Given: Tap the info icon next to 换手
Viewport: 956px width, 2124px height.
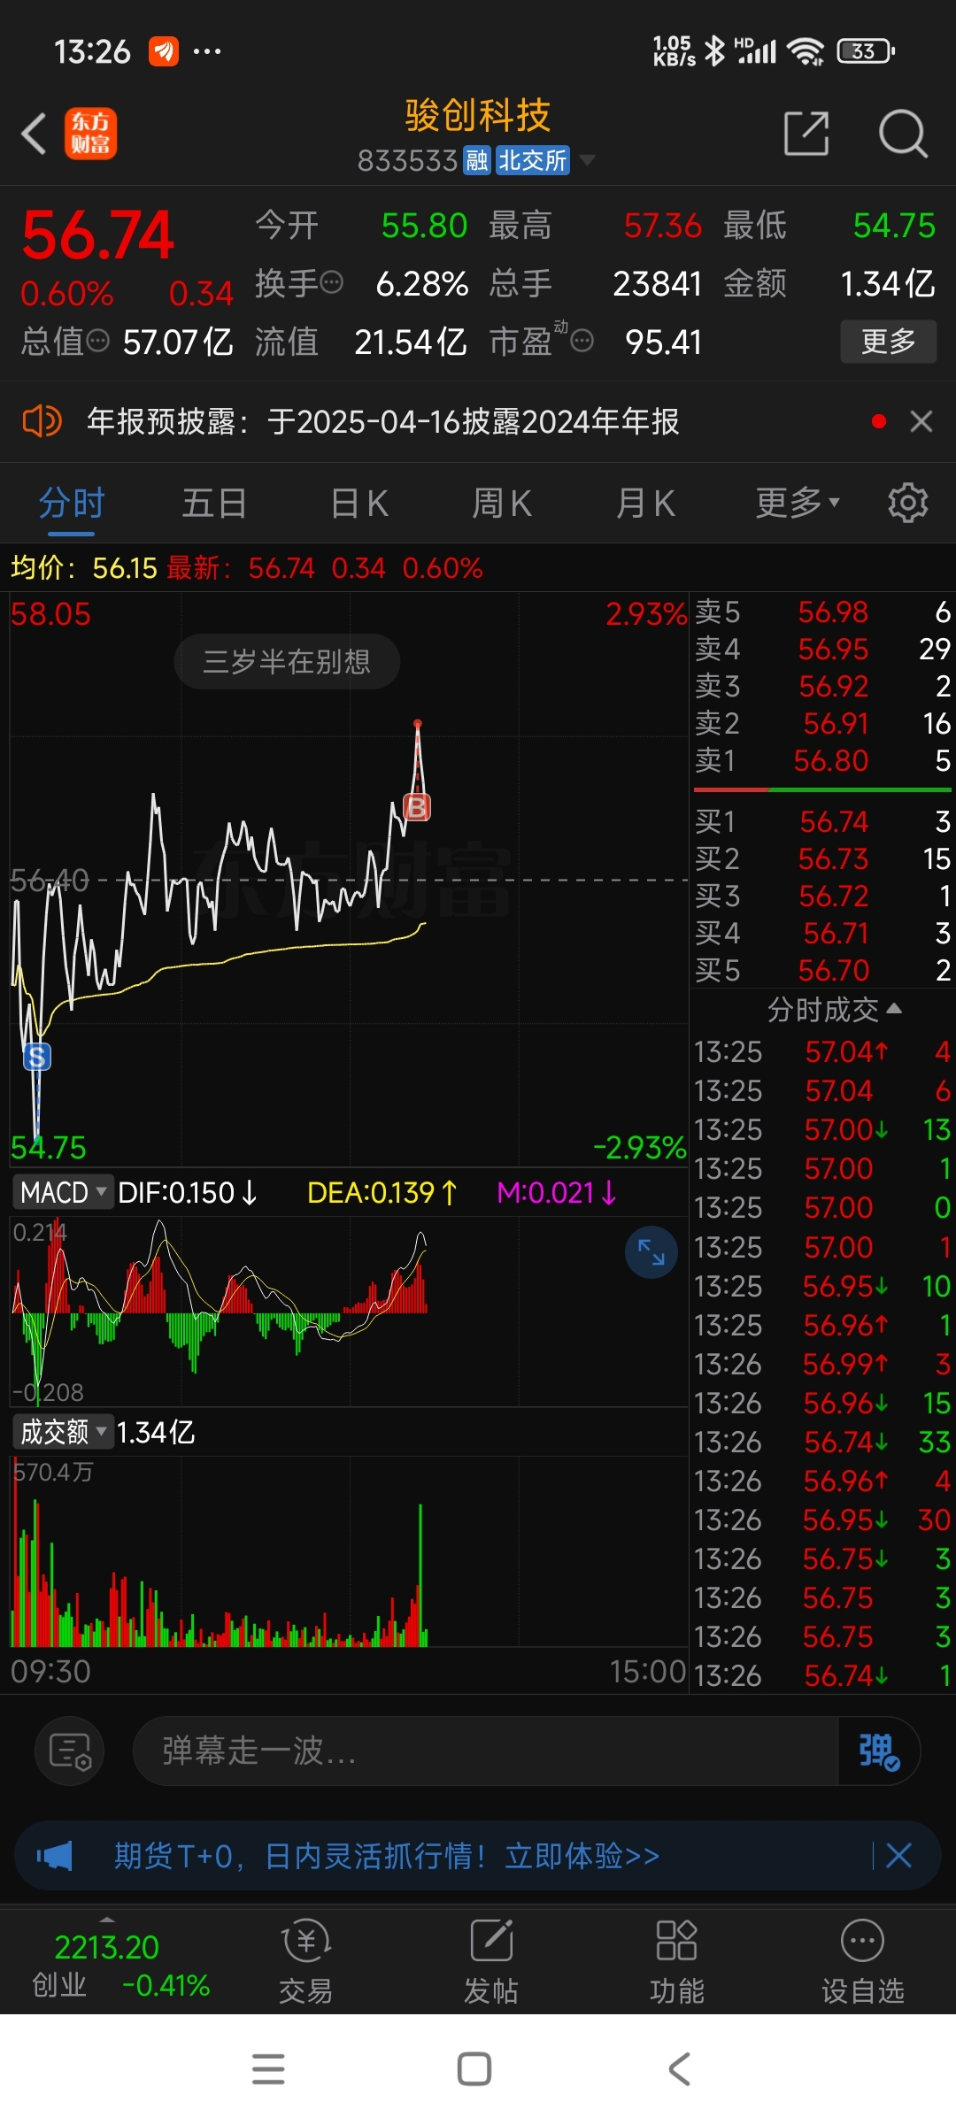Looking at the screenshot, I should [331, 283].
